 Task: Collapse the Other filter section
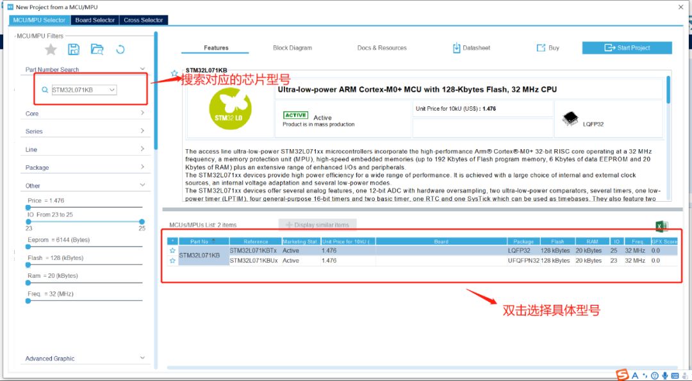[142, 185]
